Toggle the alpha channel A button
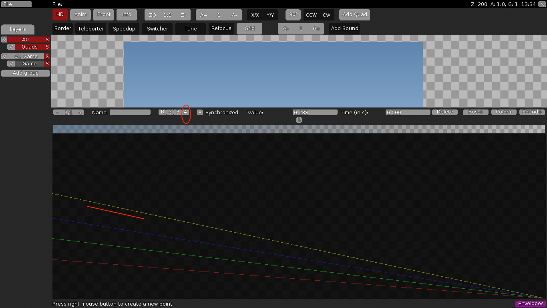This screenshot has height=308, width=547. point(185,112)
